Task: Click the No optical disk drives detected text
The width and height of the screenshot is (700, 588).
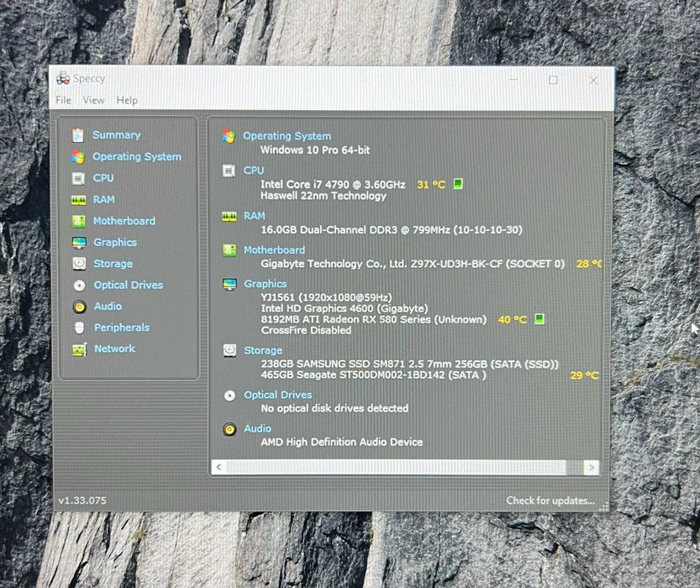Action: pos(334,408)
